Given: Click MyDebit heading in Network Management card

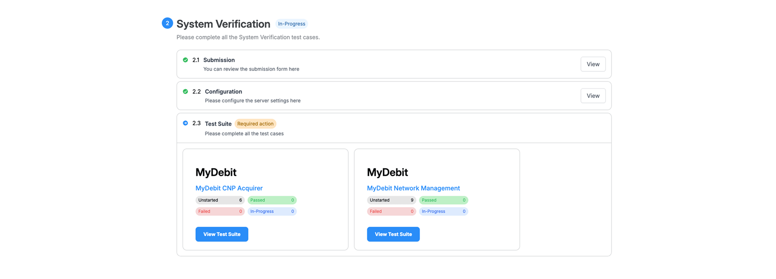Looking at the screenshot, I should (387, 172).
